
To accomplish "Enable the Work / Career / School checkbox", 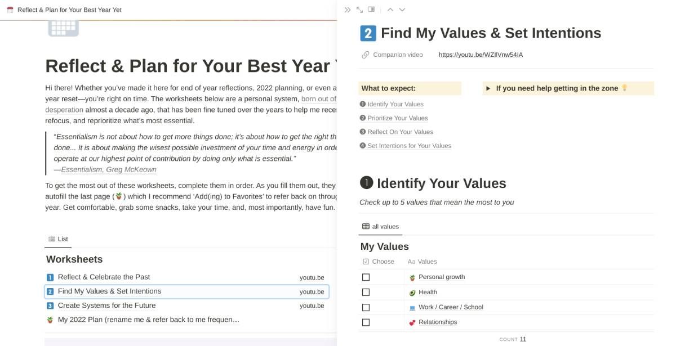I will point(366,307).
